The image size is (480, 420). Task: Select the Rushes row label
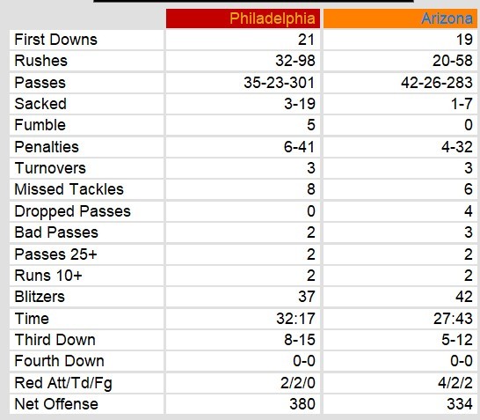tap(40, 61)
